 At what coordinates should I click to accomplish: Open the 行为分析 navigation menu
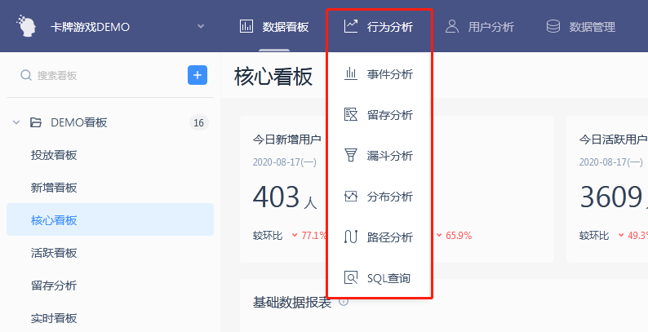379,27
